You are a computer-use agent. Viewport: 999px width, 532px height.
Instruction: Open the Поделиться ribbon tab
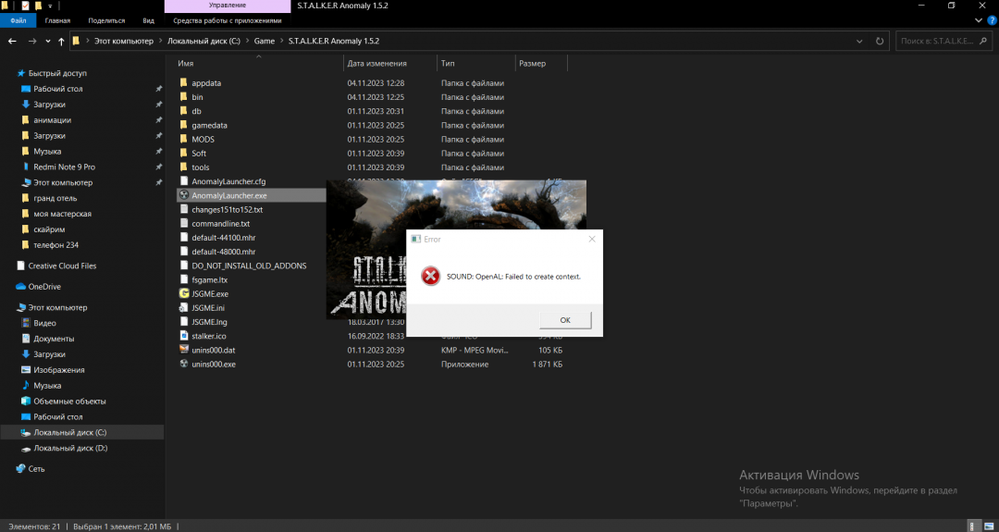pyautogui.click(x=106, y=20)
